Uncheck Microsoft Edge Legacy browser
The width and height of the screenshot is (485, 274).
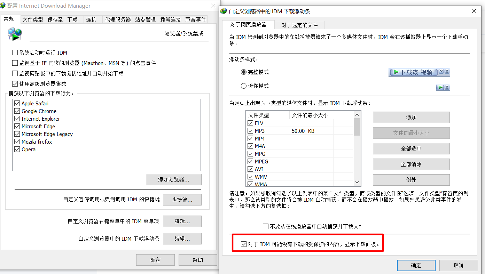(x=17, y=134)
